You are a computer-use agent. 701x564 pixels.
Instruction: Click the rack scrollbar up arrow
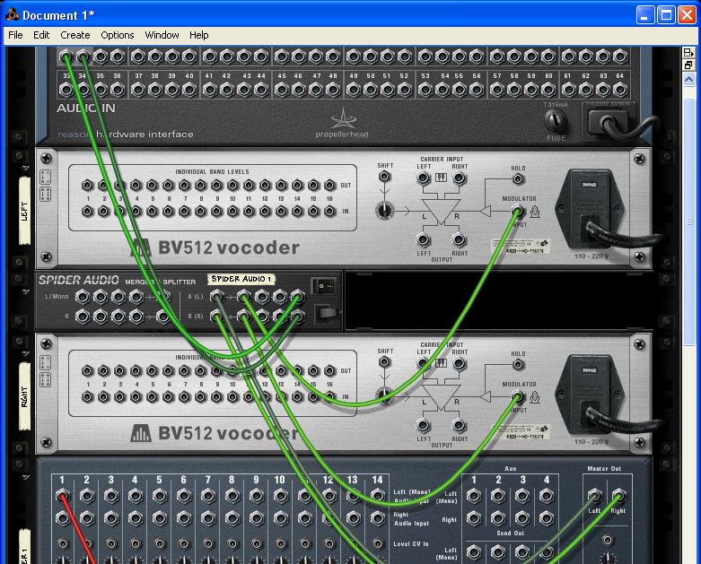[x=689, y=80]
